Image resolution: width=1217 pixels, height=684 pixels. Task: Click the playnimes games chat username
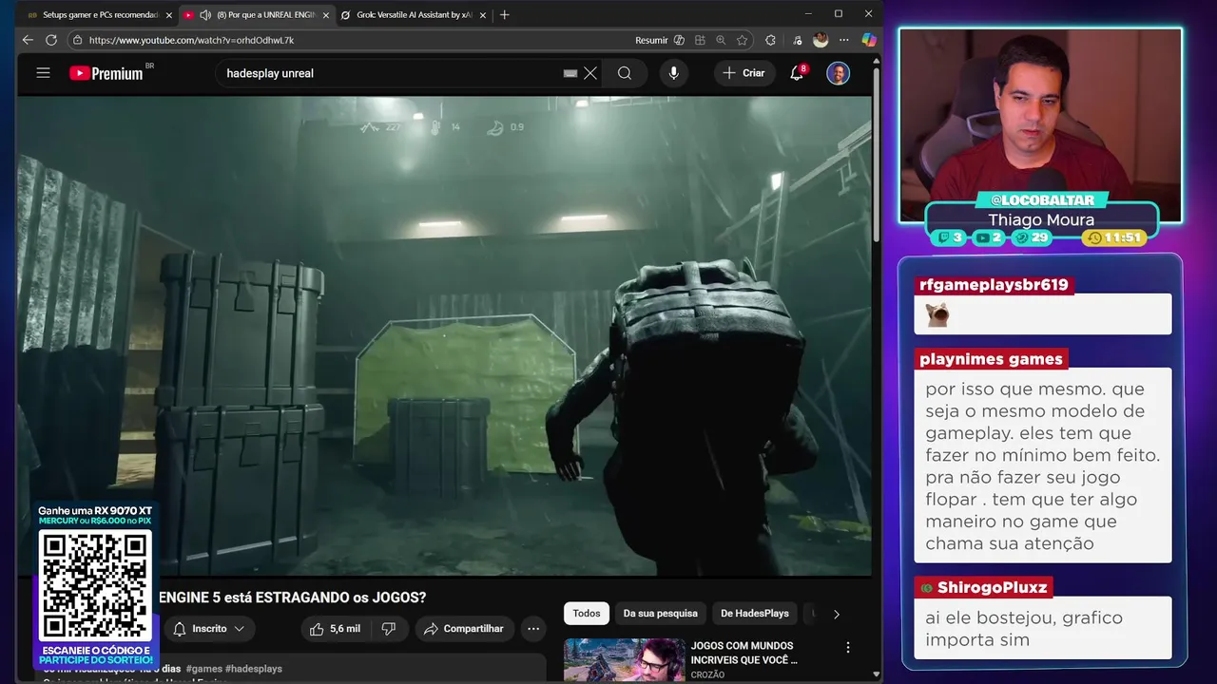click(x=991, y=359)
